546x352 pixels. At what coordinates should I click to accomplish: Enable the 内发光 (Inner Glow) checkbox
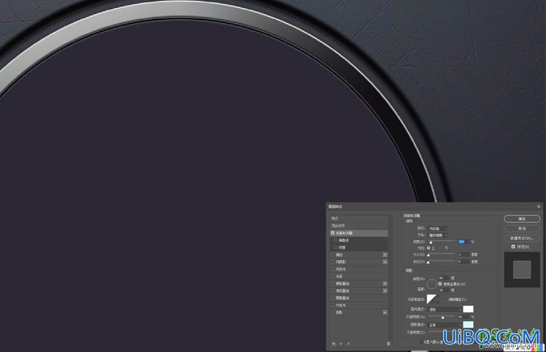[x=332, y=269]
